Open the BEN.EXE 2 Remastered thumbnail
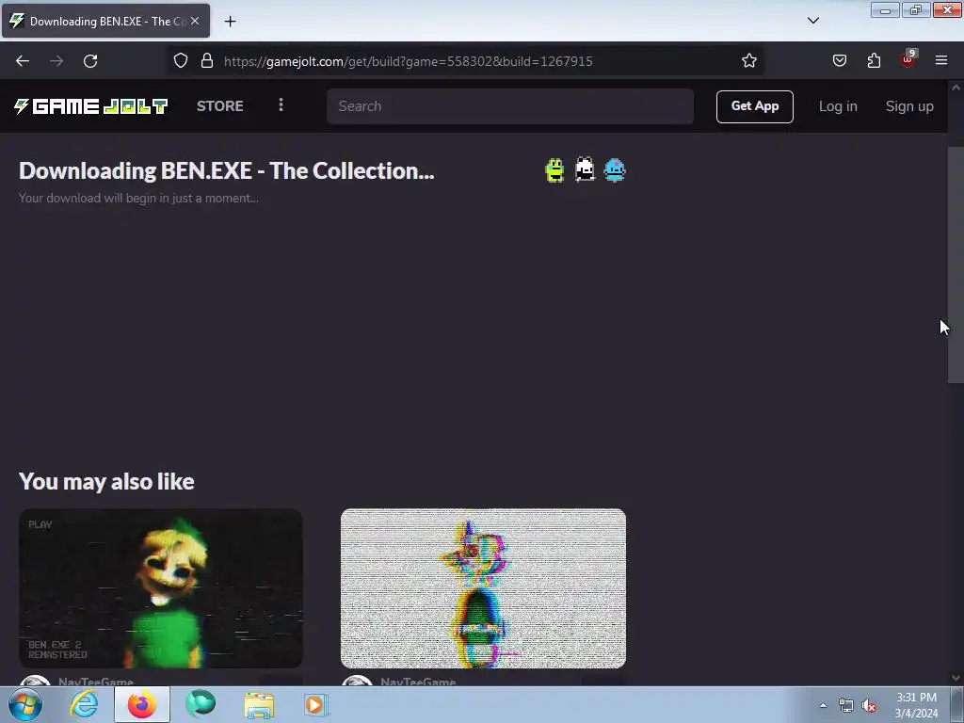Viewport: 964px width, 723px height. [161, 588]
